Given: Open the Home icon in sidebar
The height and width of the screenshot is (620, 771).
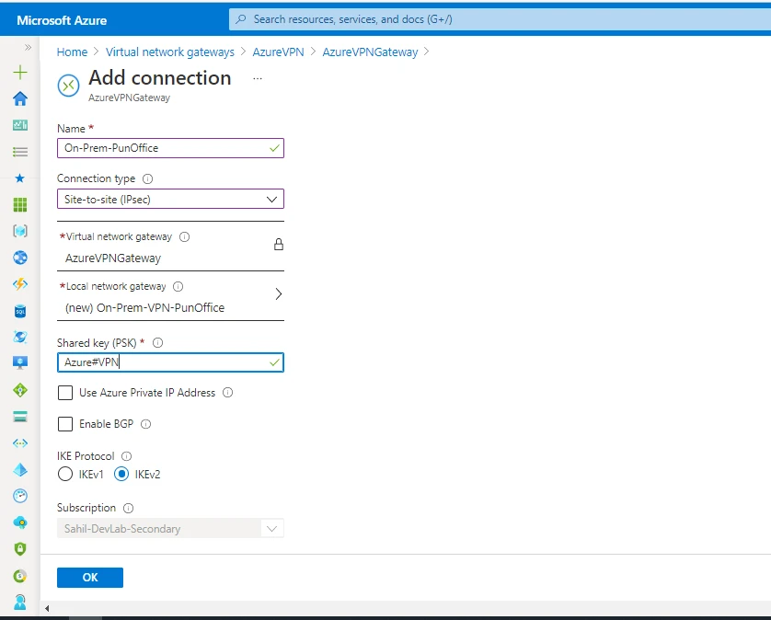Looking at the screenshot, I should pyautogui.click(x=20, y=99).
